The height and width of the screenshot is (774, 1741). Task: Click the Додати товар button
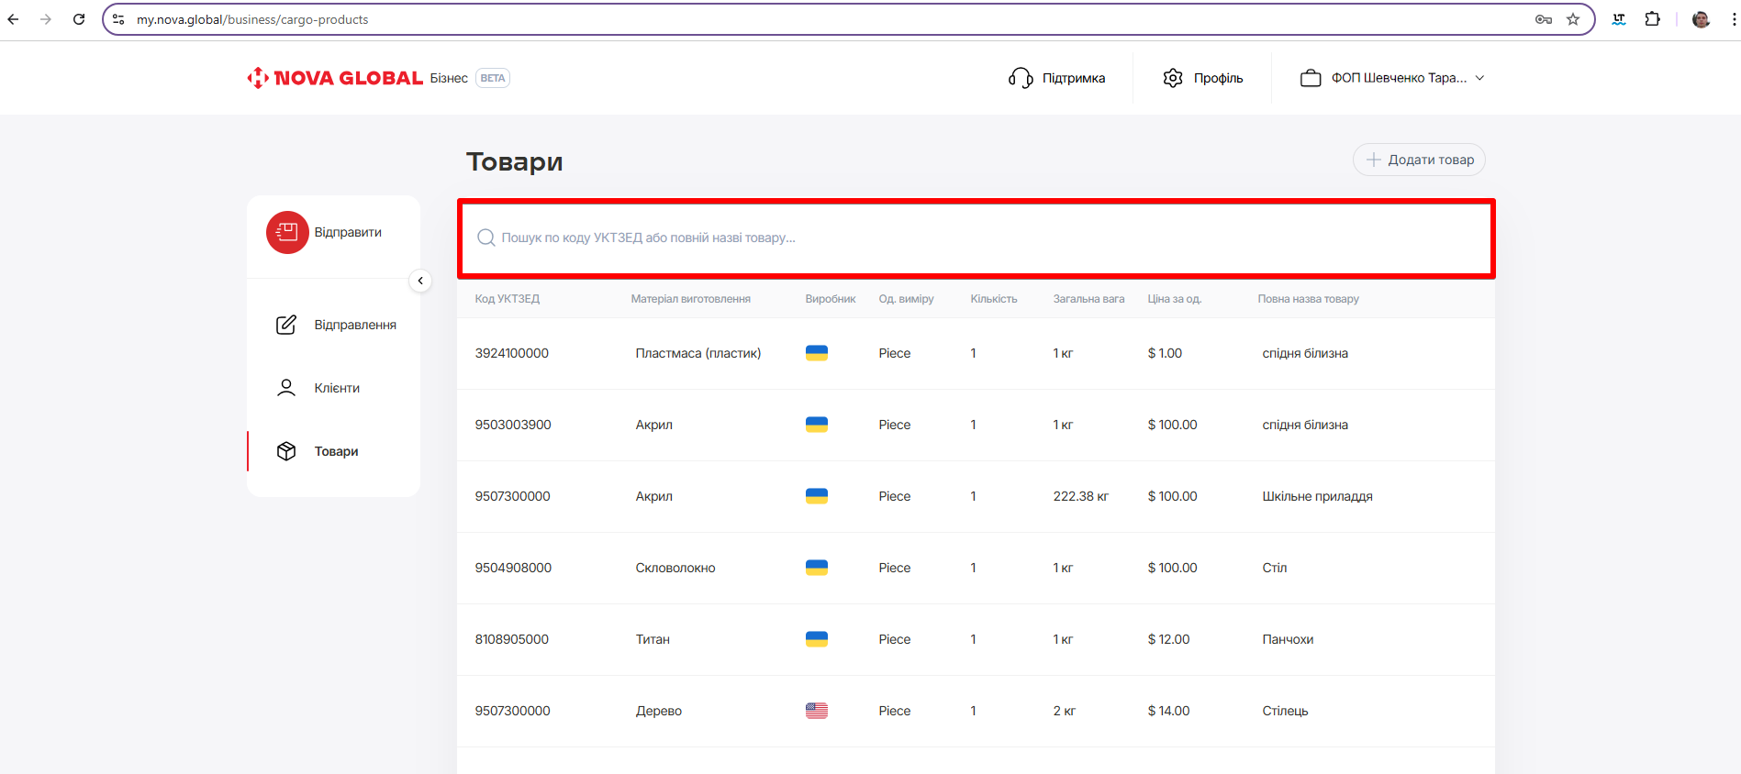[x=1419, y=160]
